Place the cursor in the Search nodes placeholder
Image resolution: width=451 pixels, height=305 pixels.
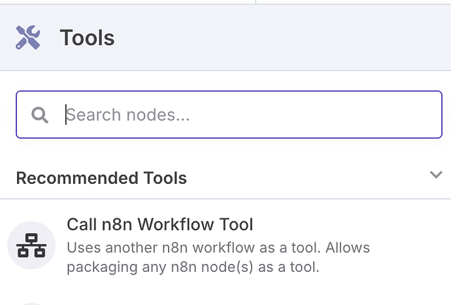127,115
